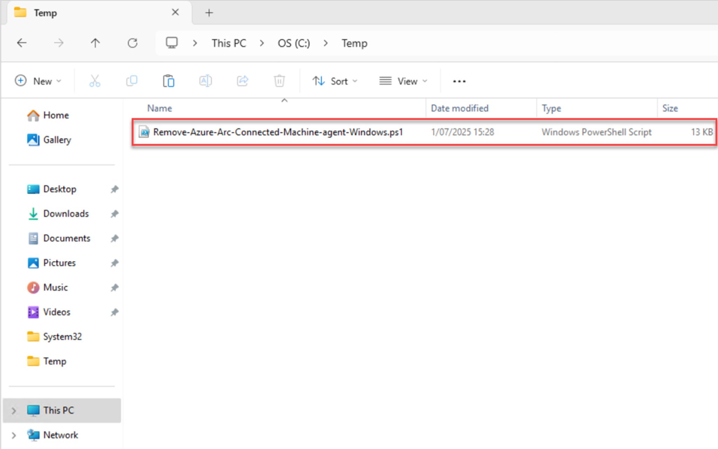Go up one folder level with up arrow

coord(95,43)
